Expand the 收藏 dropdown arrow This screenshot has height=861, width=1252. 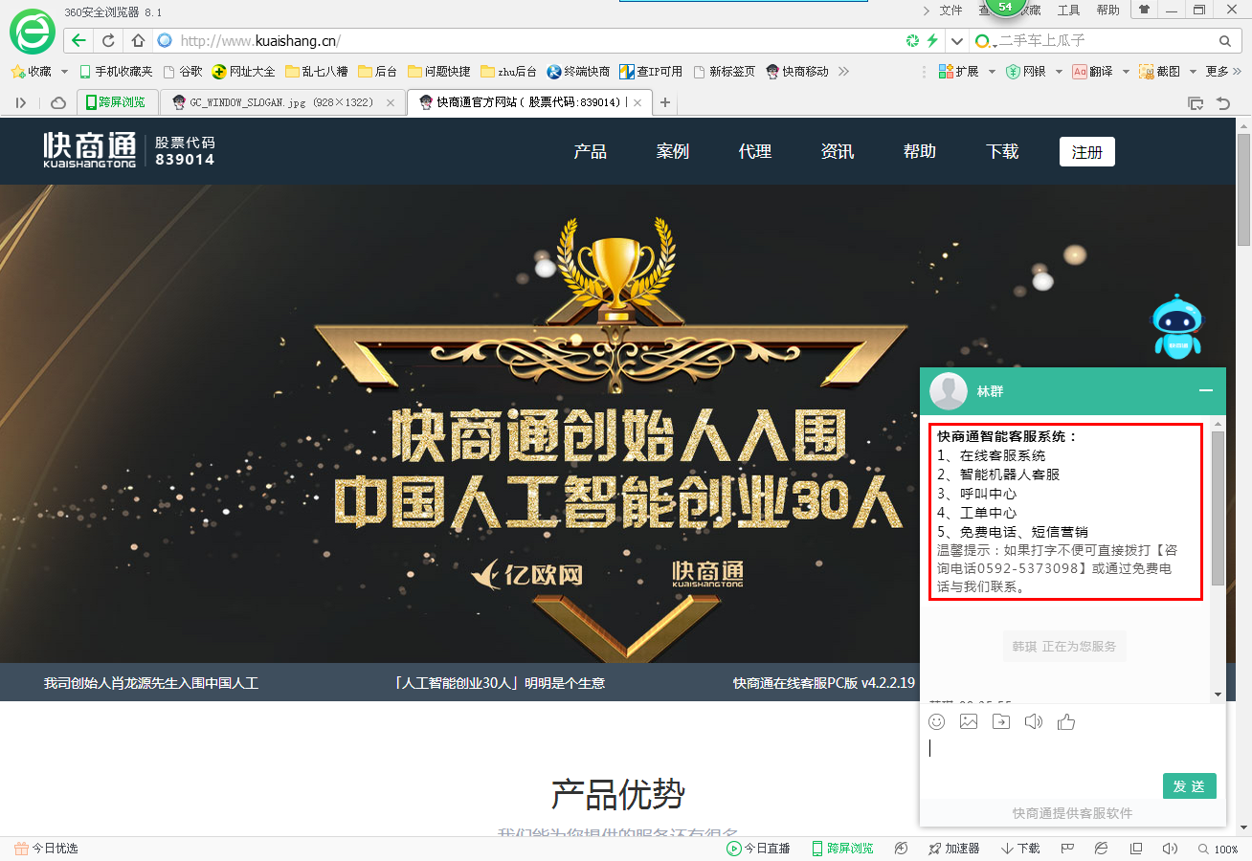click(64, 72)
